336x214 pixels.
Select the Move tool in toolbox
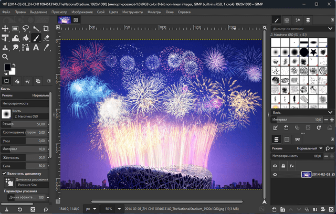click(x=5, y=28)
